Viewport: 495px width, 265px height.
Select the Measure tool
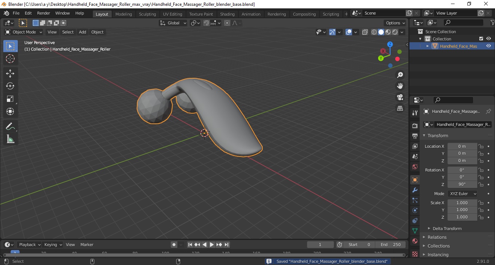tap(10, 139)
